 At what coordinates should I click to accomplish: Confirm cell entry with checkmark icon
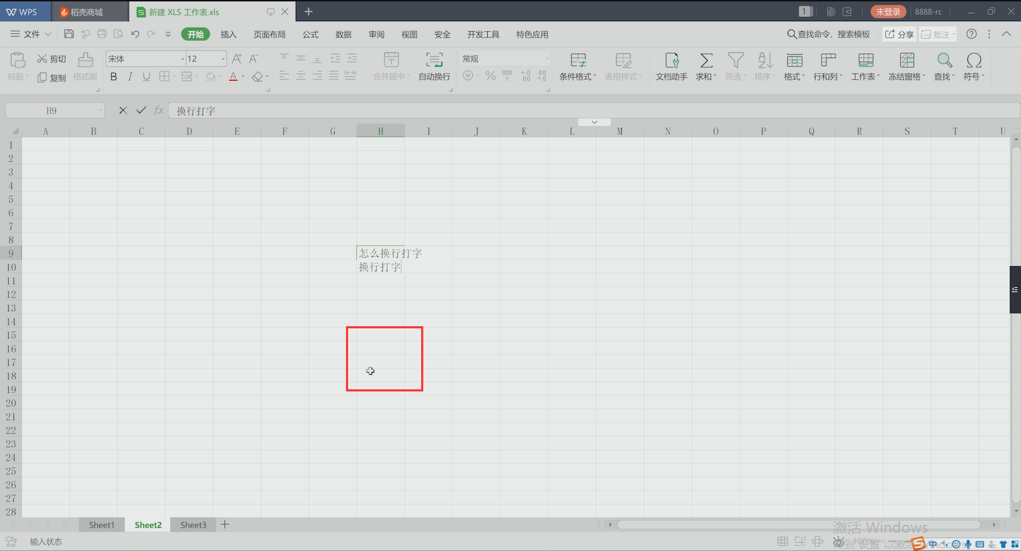(x=141, y=111)
